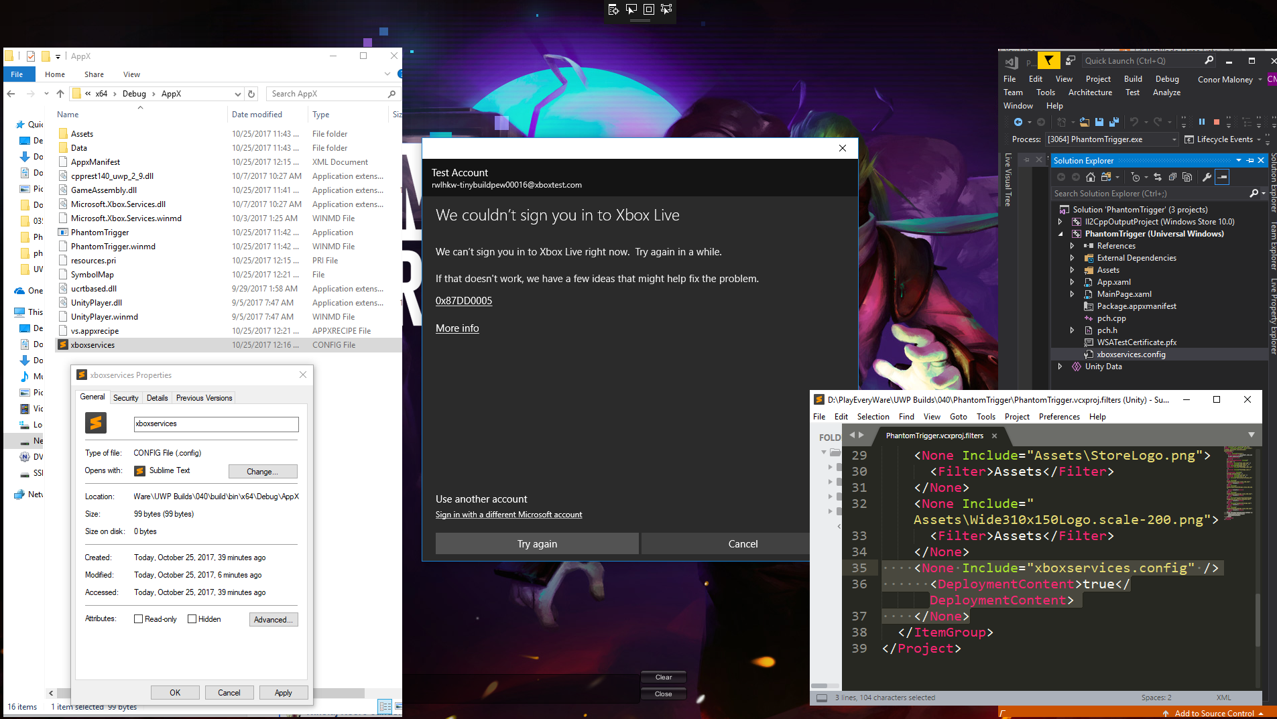
Task: Stop debugging with the red square icon
Action: click(1216, 123)
